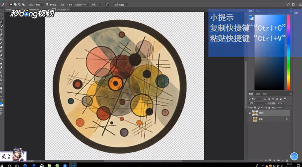The width and height of the screenshot is (302, 167).
Task: Click the New Adjustment Layer icon
Action: [274, 160]
